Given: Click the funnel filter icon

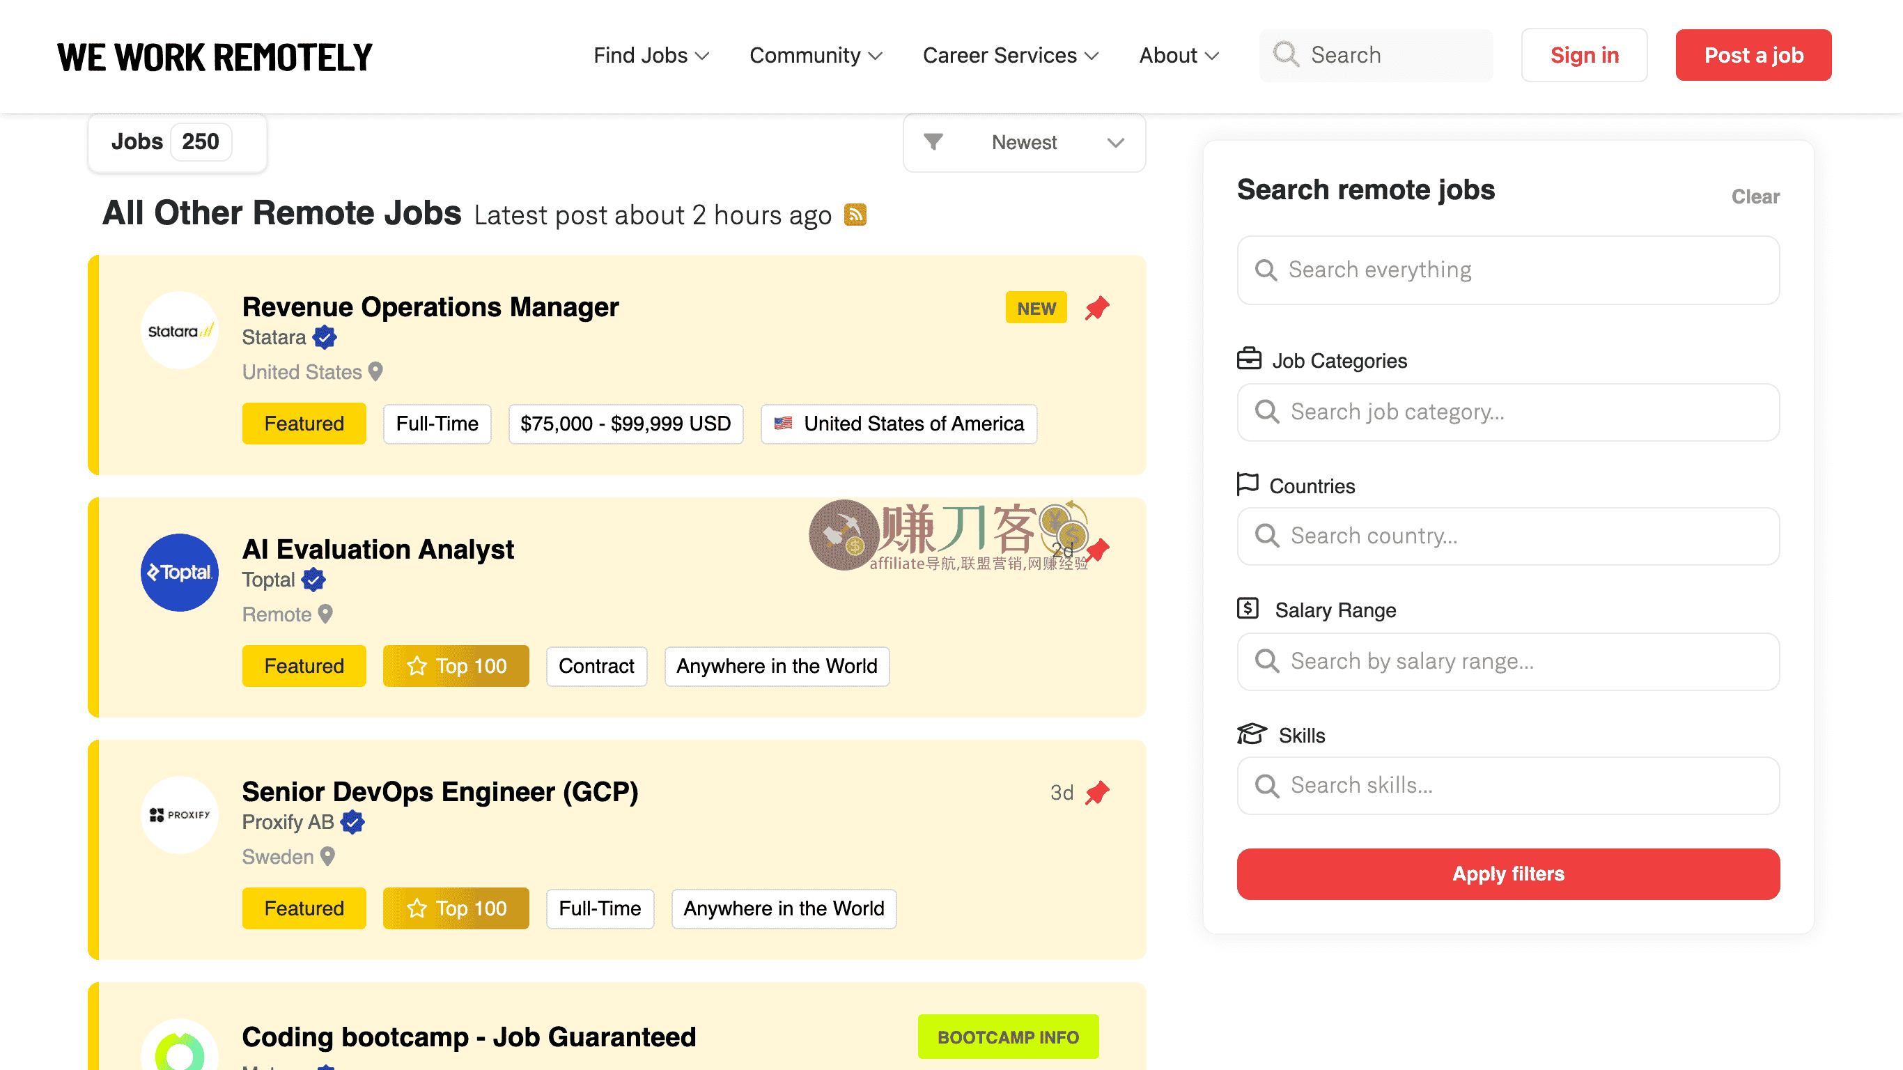Looking at the screenshot, I should 933,141.
